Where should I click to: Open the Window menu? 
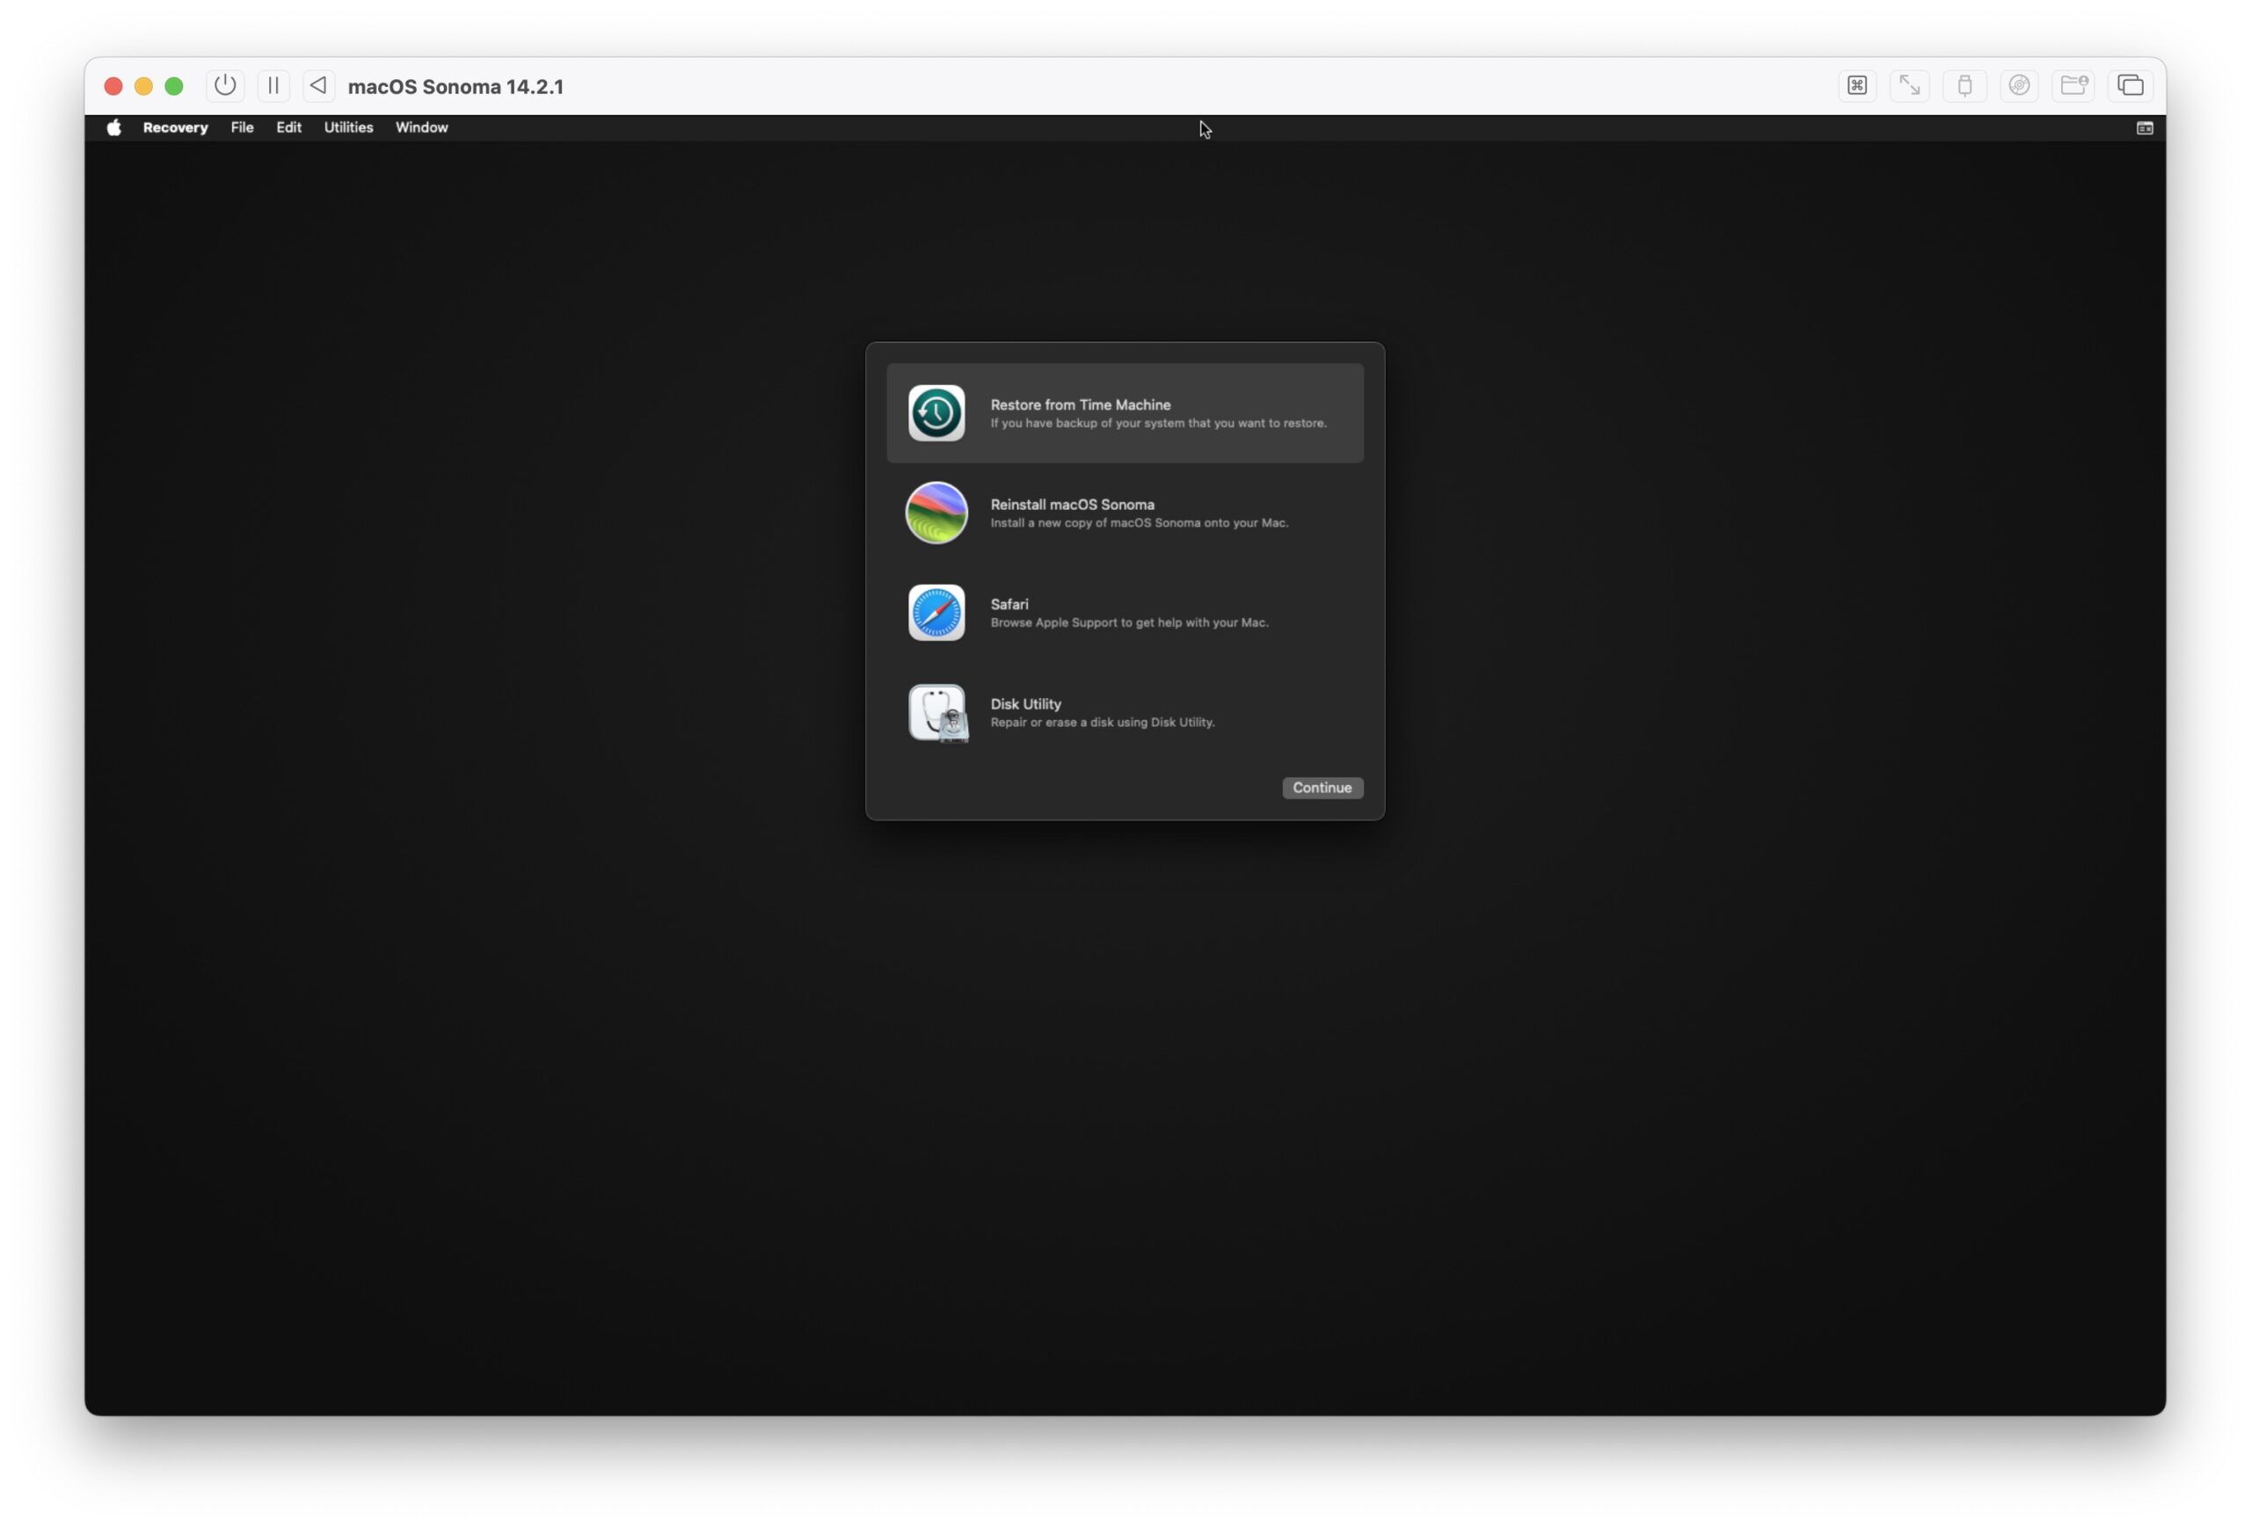coord(421,127)
